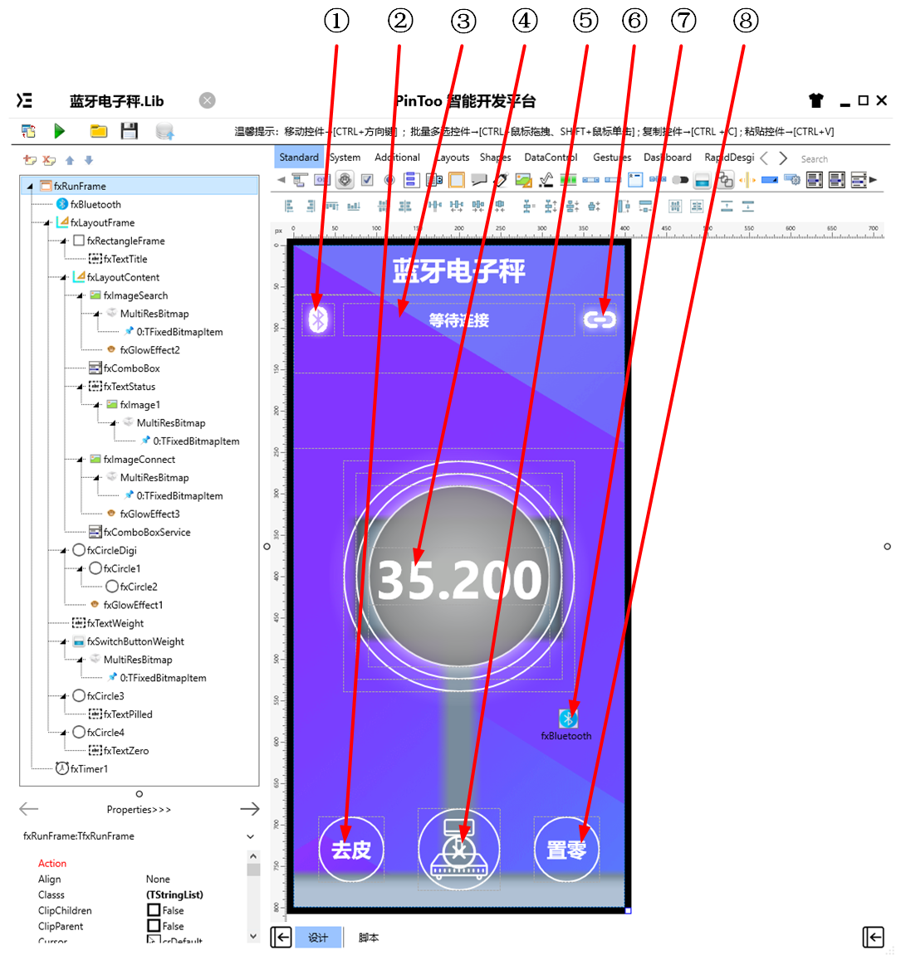This screenshot has width=901, height=960.
Task: Switch to the Dashboard palette tab
Action: [x=667, y=158]
